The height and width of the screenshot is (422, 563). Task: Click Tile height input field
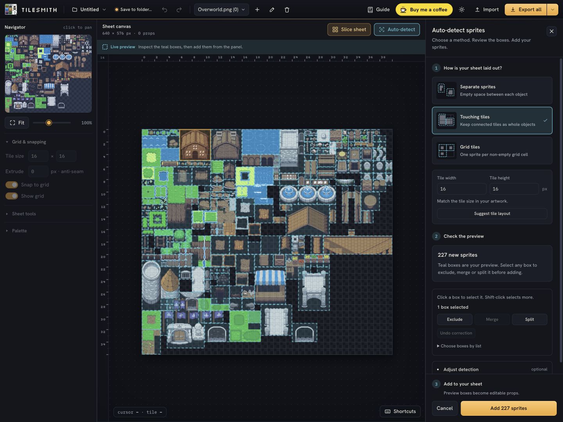(514, 189)
